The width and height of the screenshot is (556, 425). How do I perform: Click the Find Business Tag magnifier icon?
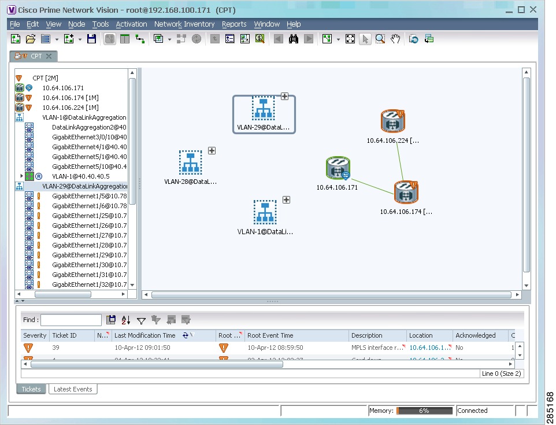[260, 39]
